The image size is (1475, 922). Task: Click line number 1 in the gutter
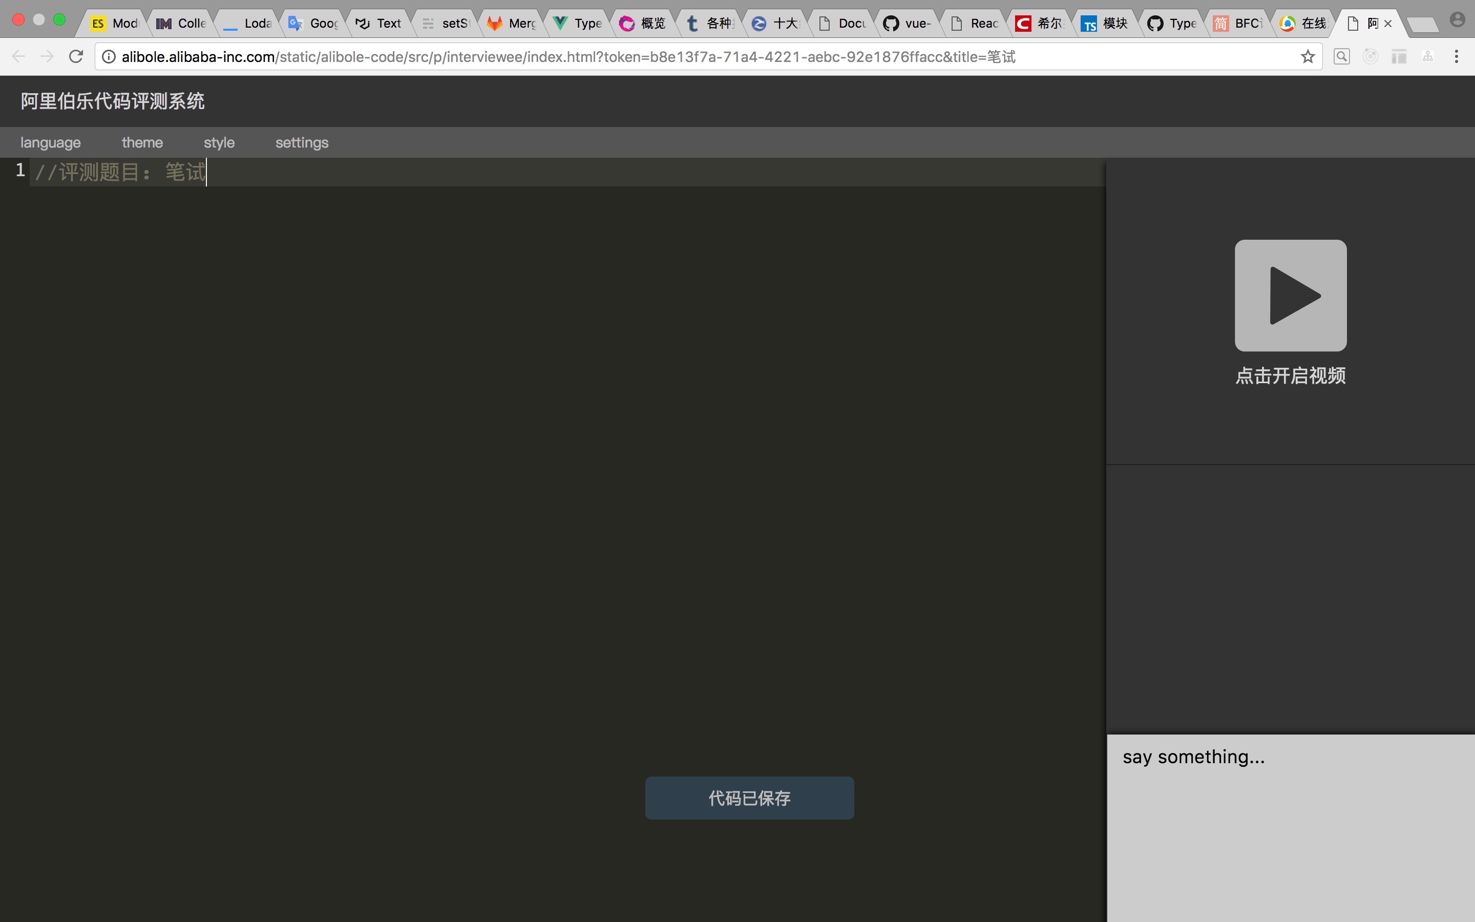(x=20, y=170)
